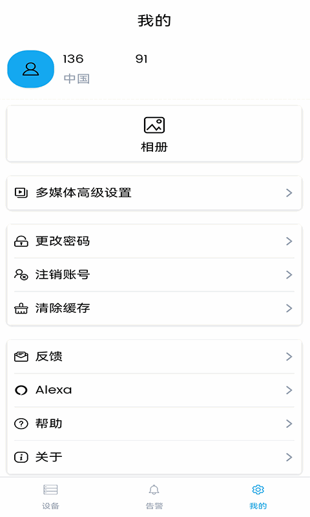Expand 多媒体高级设置 with its chevron arrow
This screenshot has width=310, height=517.
tap(289, 193)
